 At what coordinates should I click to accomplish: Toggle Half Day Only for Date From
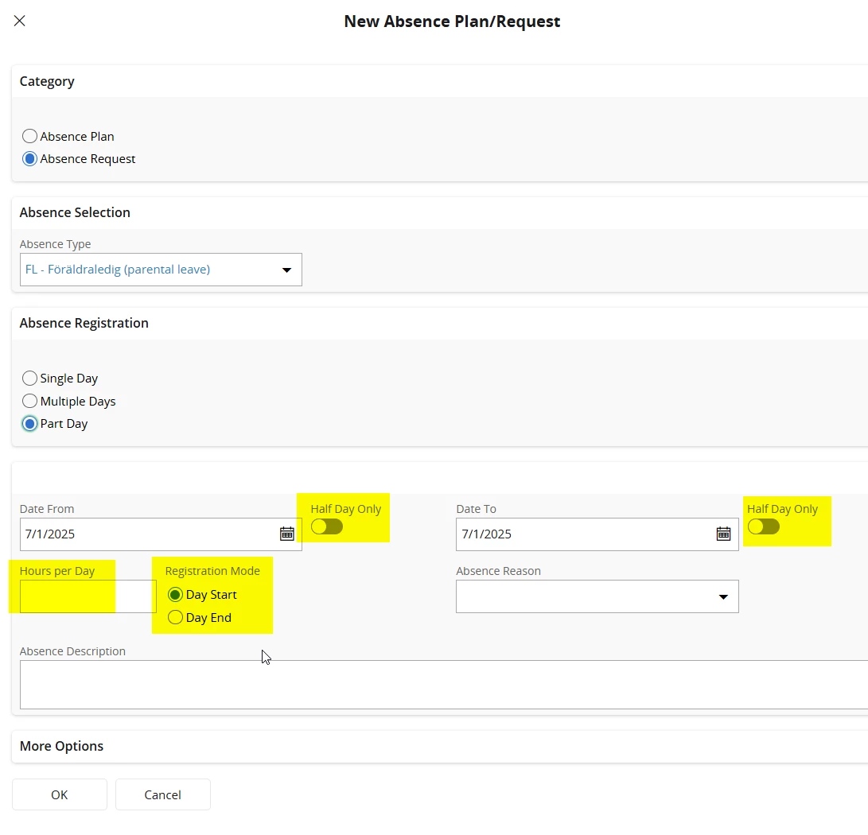(x=327, y=526)
